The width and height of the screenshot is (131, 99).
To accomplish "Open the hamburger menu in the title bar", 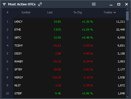I will pyautogui.click(x=94, y=4).
